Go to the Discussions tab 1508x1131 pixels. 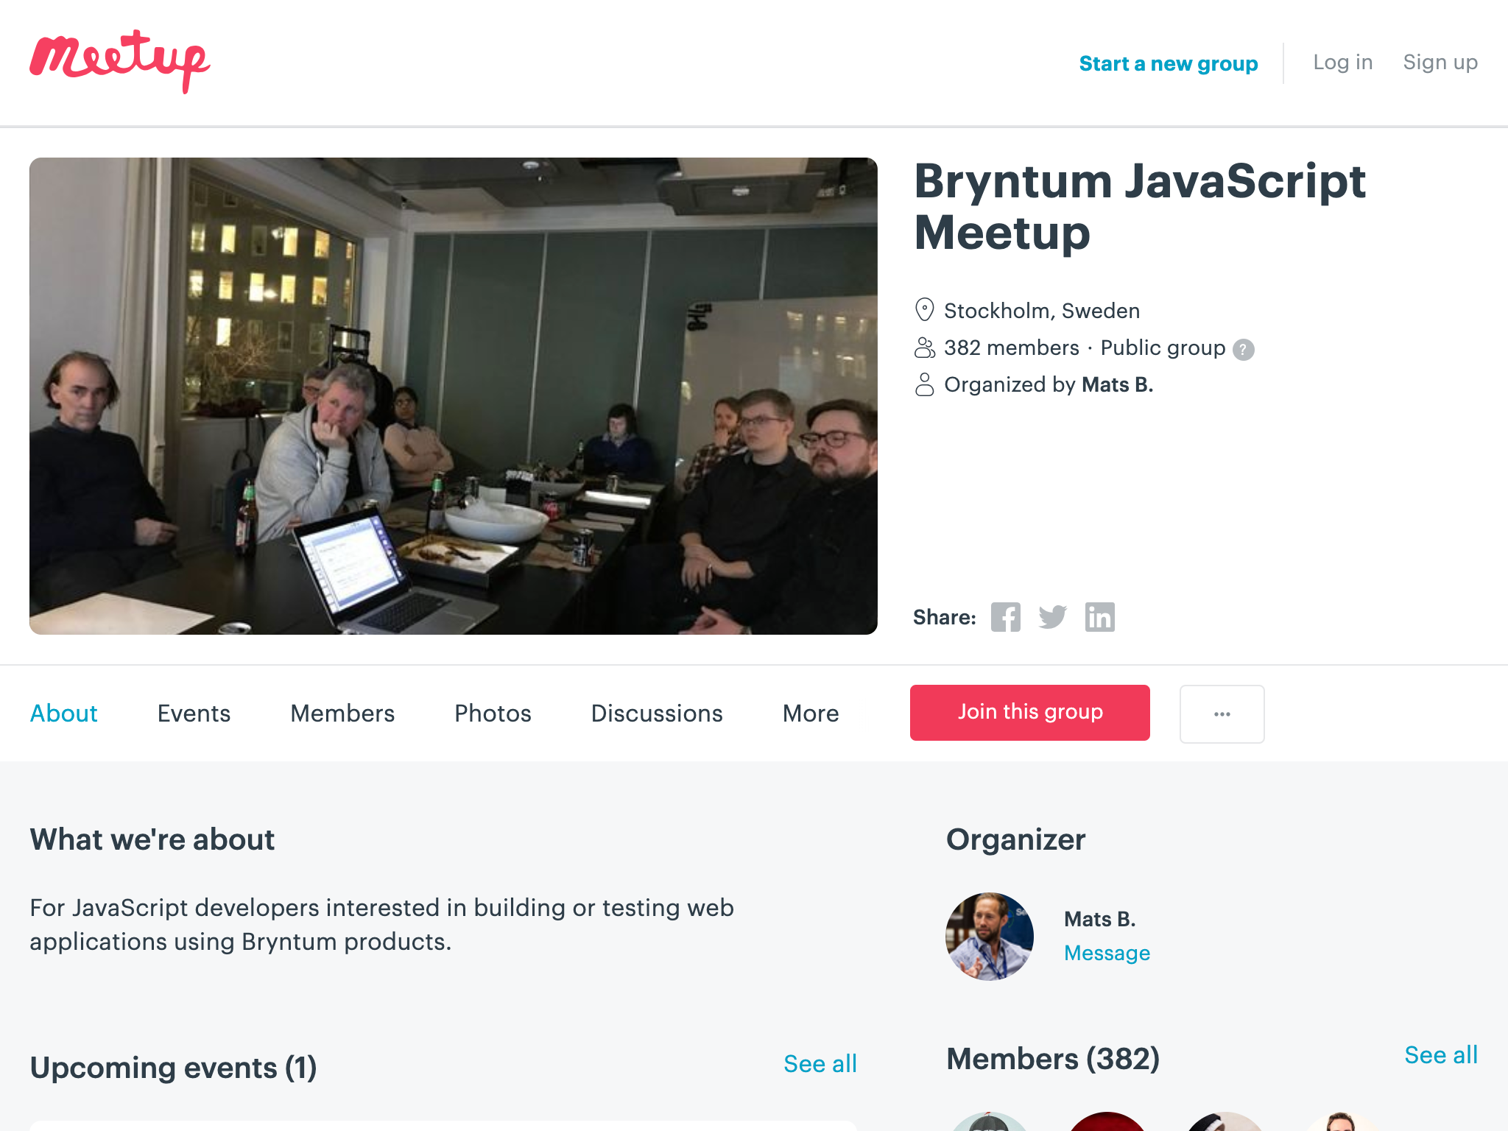tap(657, 713)
